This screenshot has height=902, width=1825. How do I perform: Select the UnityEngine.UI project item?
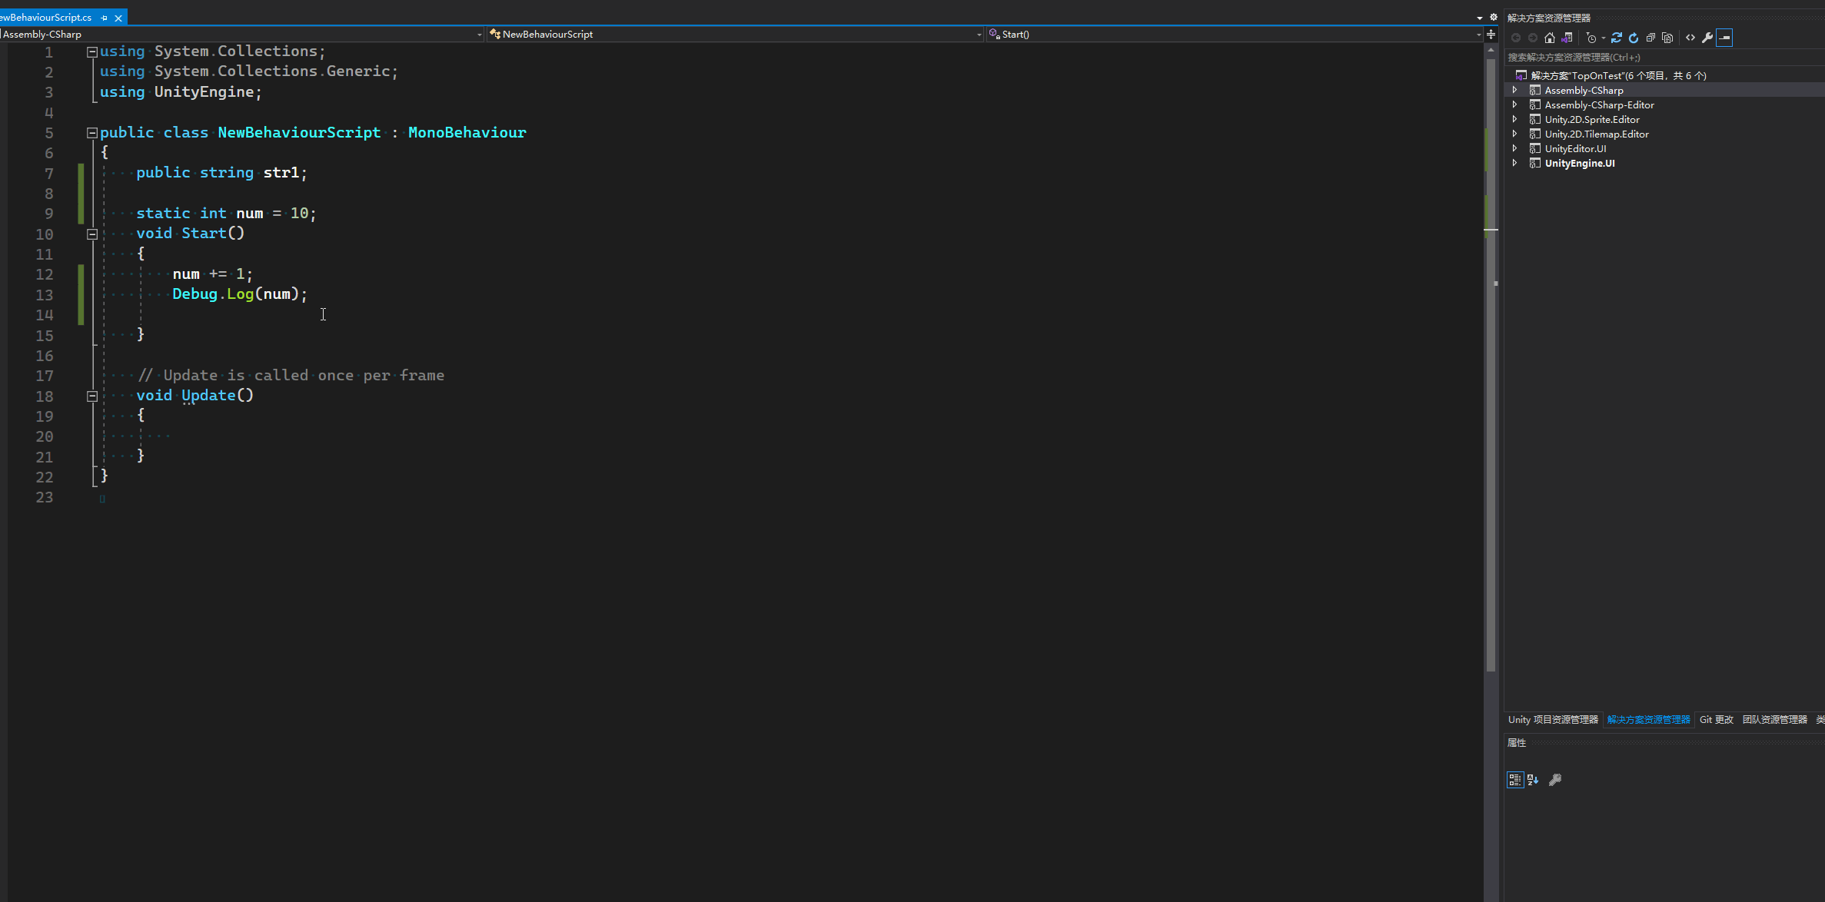pos(1579,163)
